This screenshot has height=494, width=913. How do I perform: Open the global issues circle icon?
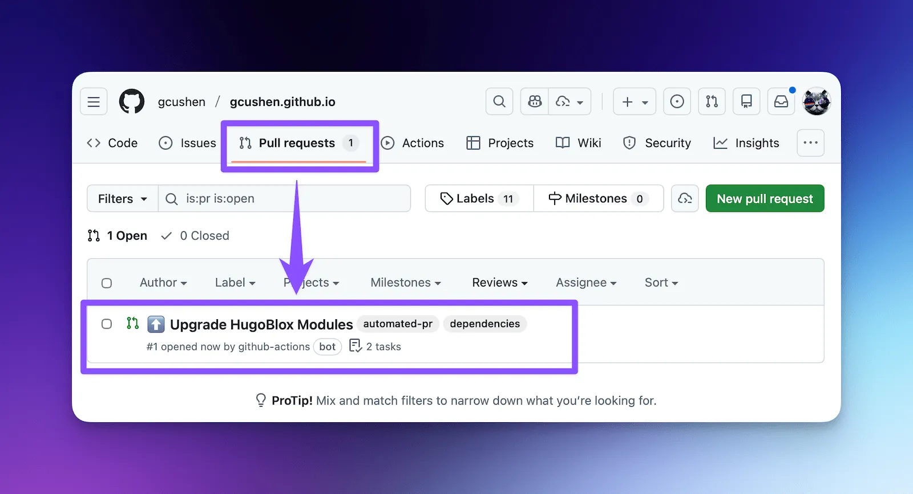(677, 101)
